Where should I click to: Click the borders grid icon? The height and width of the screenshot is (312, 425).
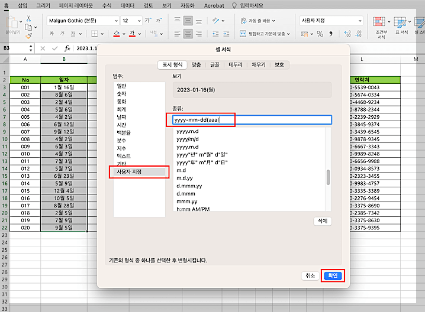(x=94, y=34)
